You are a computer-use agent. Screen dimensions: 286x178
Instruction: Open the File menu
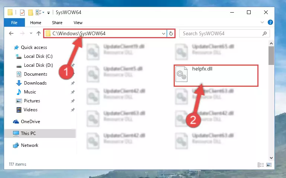[x=14, y=23]
